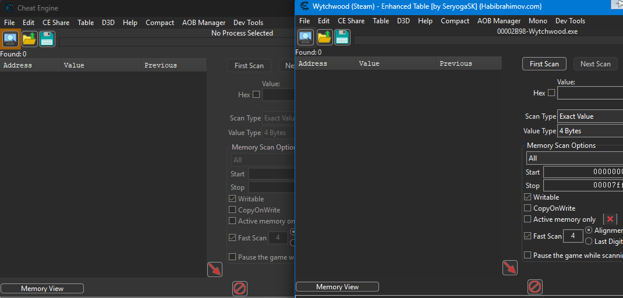Click Next Scan button in Wytchwood window
This screenshot has width=623, height=298.
(x=595, y=64)
